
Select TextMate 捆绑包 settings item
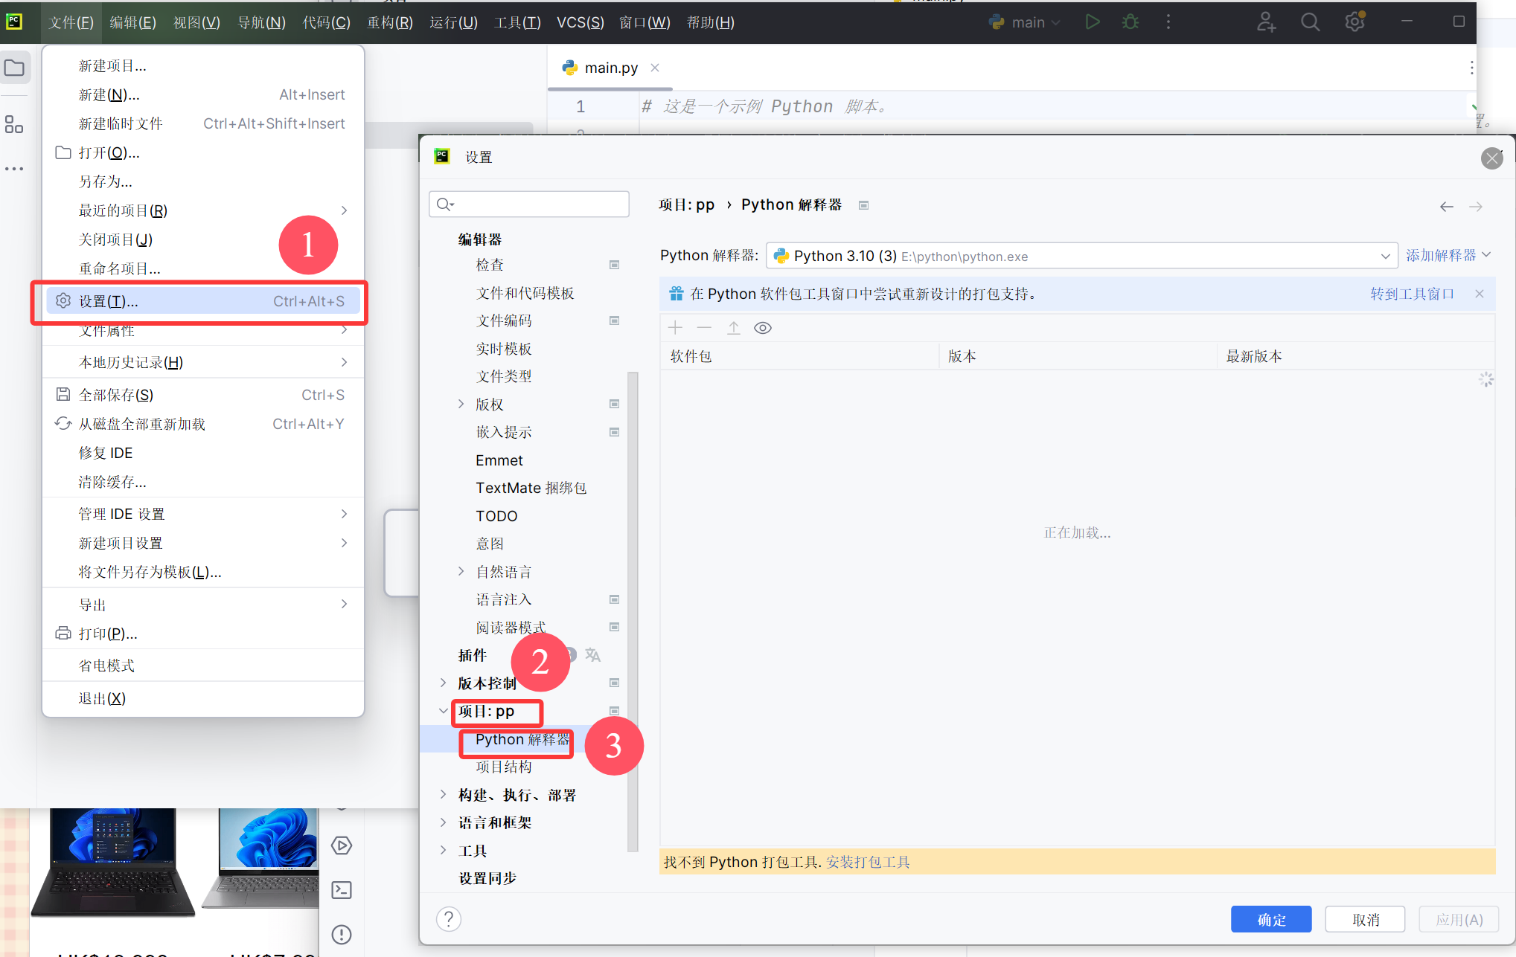click(x=531, y=488)
